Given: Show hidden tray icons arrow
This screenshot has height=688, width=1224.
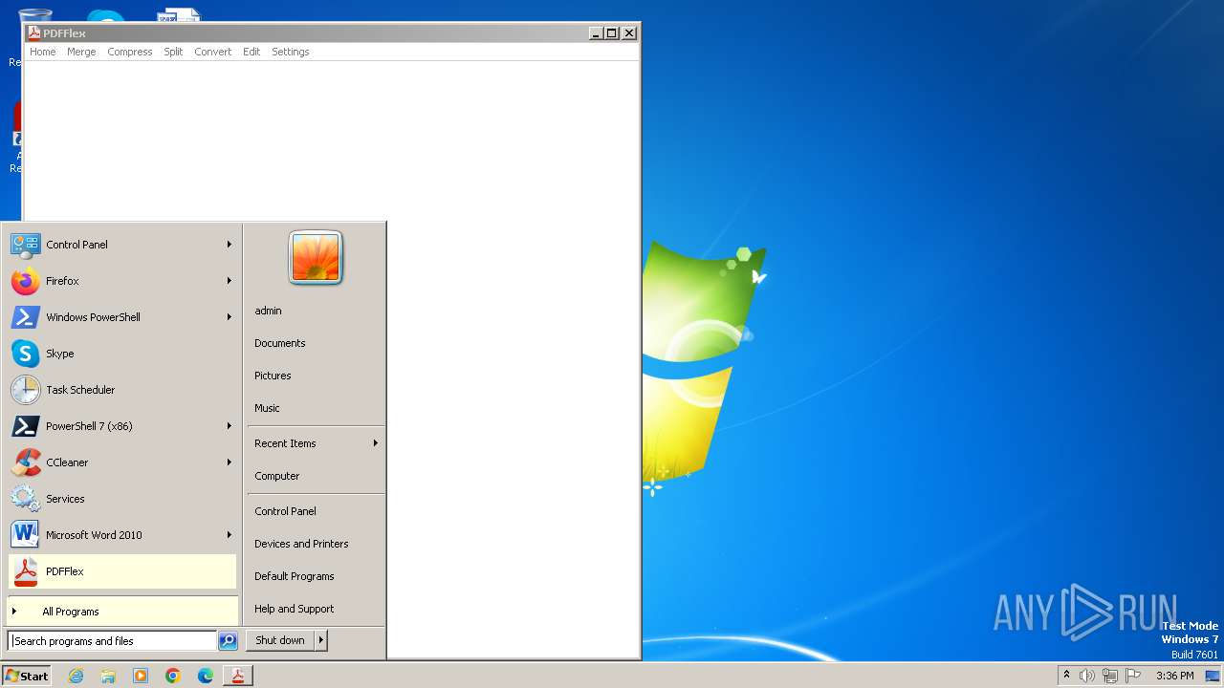Looking at the screenshot, I should pyautogui.click(x=1066, y=676).
